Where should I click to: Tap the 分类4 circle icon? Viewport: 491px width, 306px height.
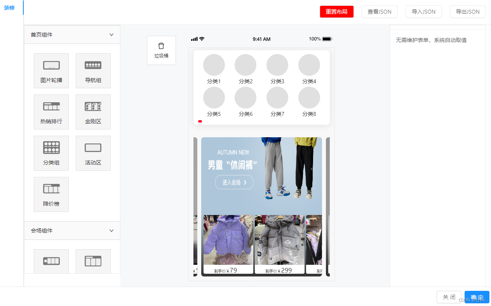(309, 65)
